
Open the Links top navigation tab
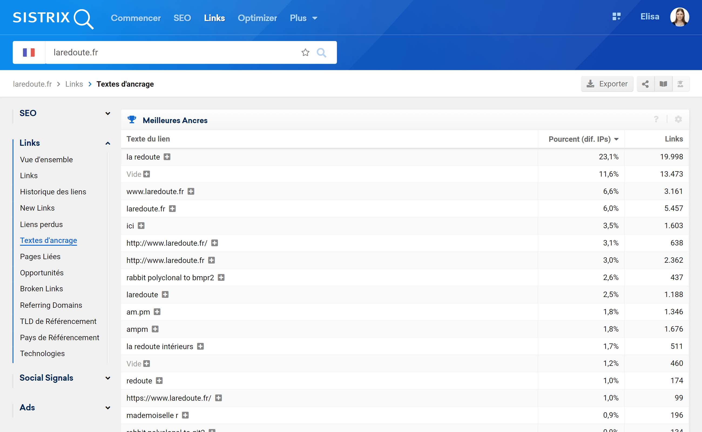(214, 18)
